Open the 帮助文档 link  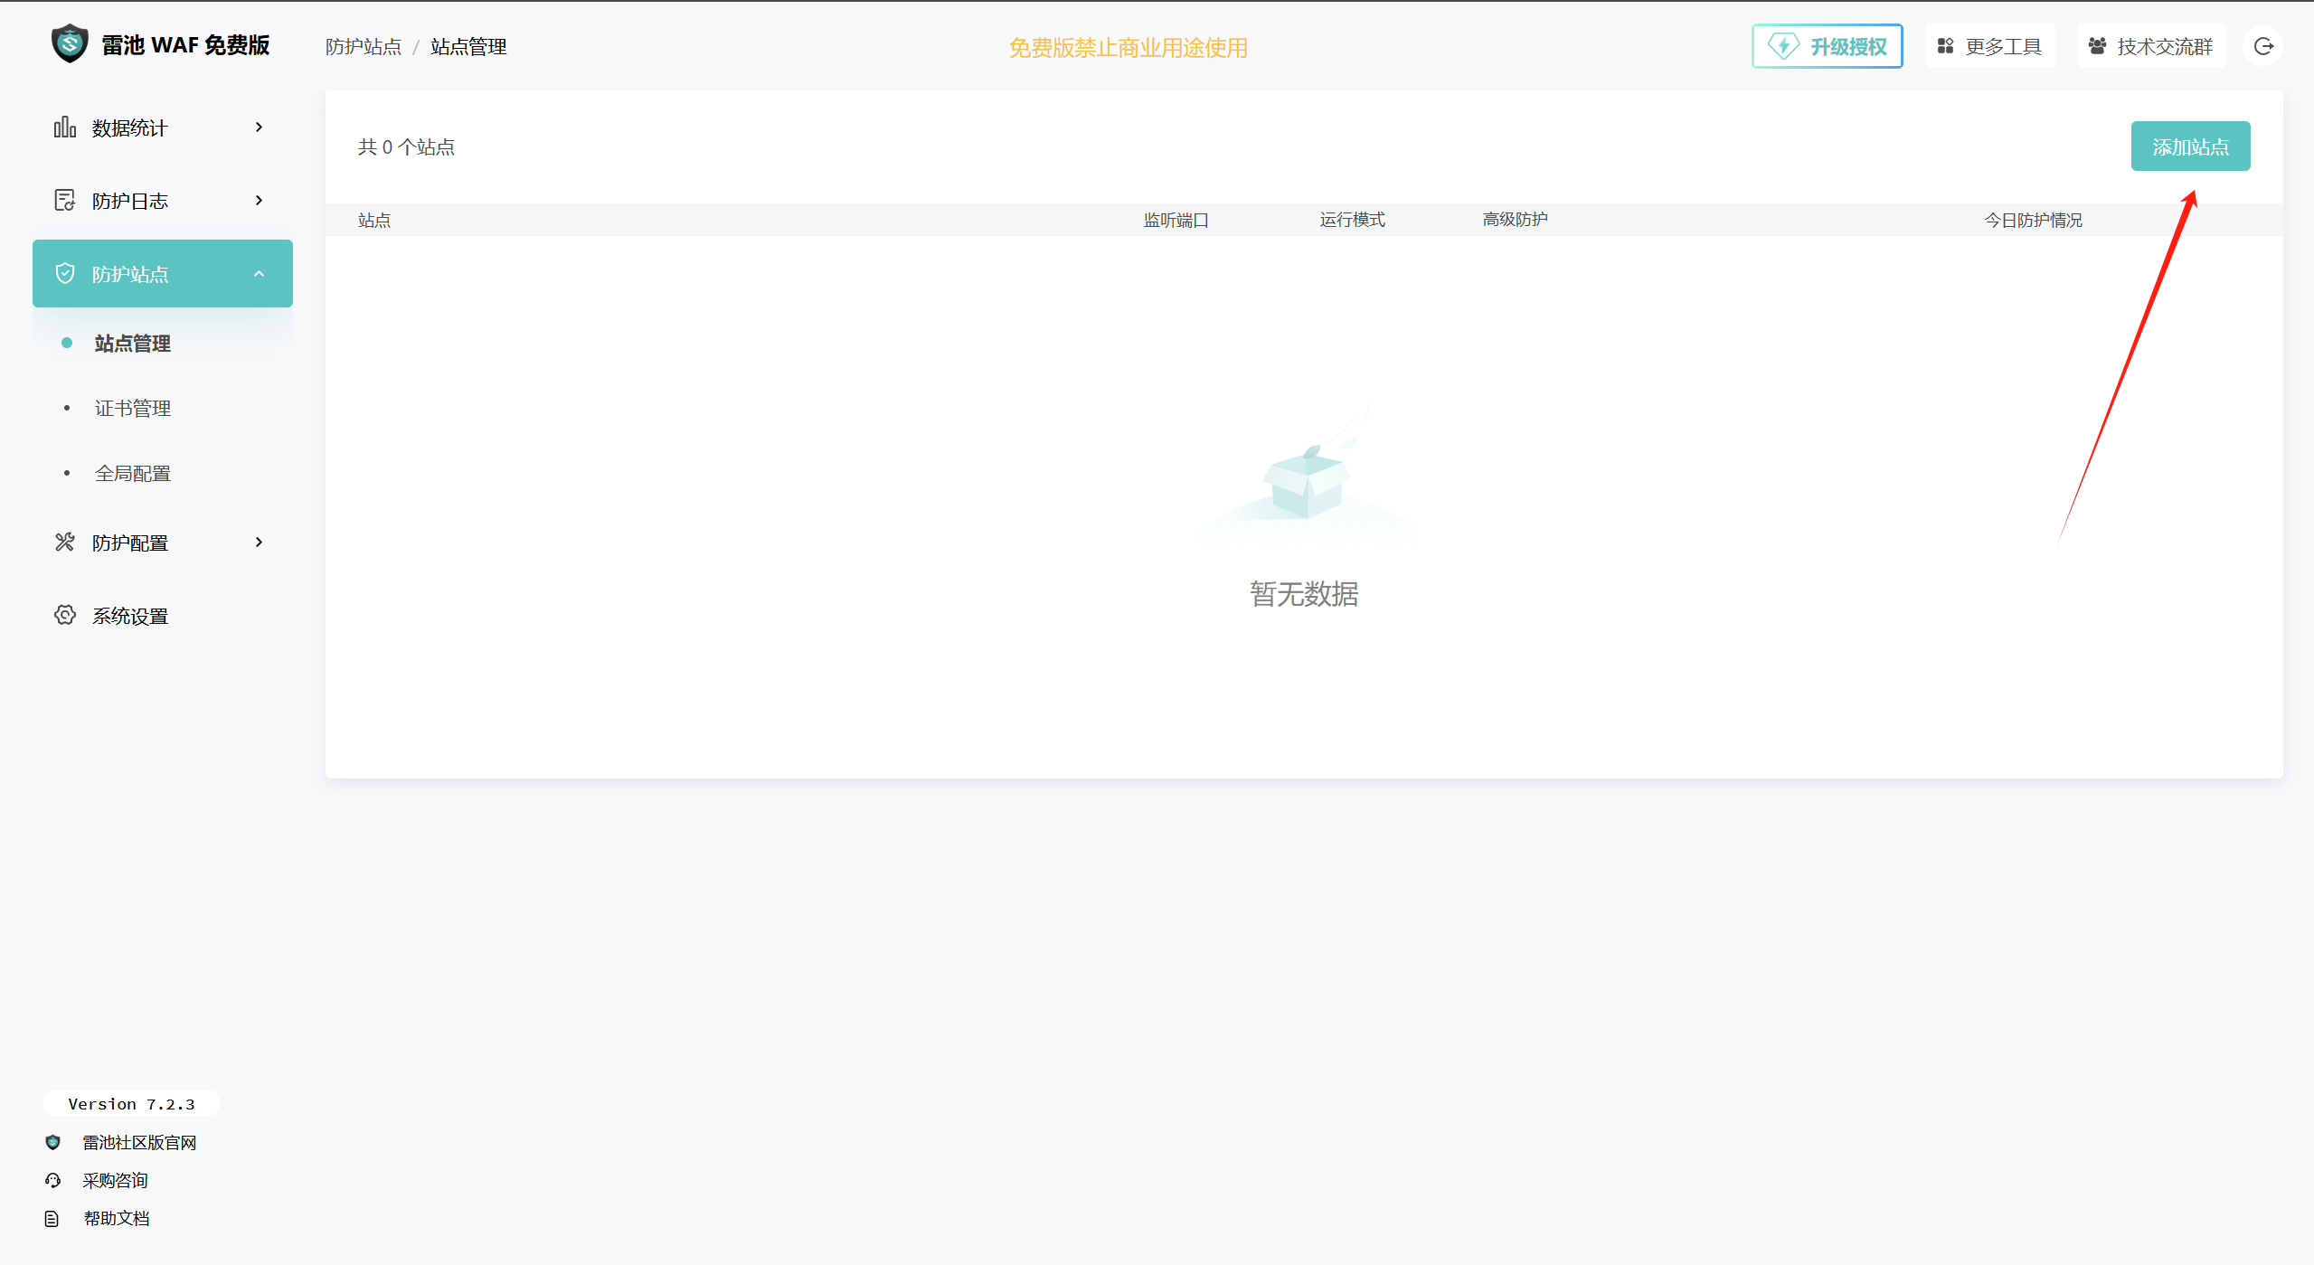(x=116, y=1219)
